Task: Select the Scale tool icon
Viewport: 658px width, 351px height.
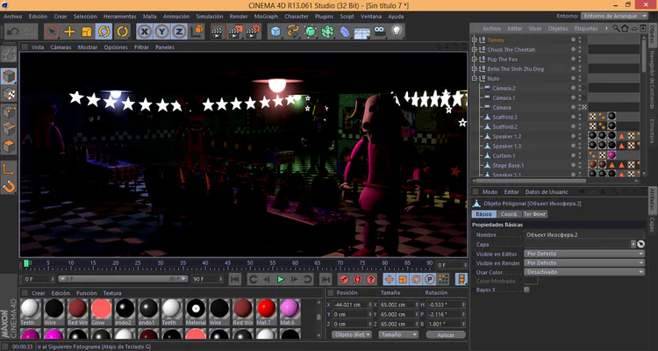Action: pyautogui.click(x=87, y=32)
